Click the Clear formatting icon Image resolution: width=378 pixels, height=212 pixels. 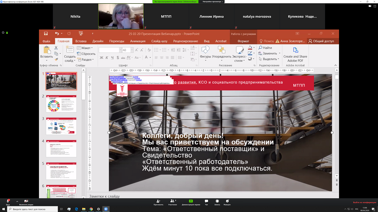(149, 50)
